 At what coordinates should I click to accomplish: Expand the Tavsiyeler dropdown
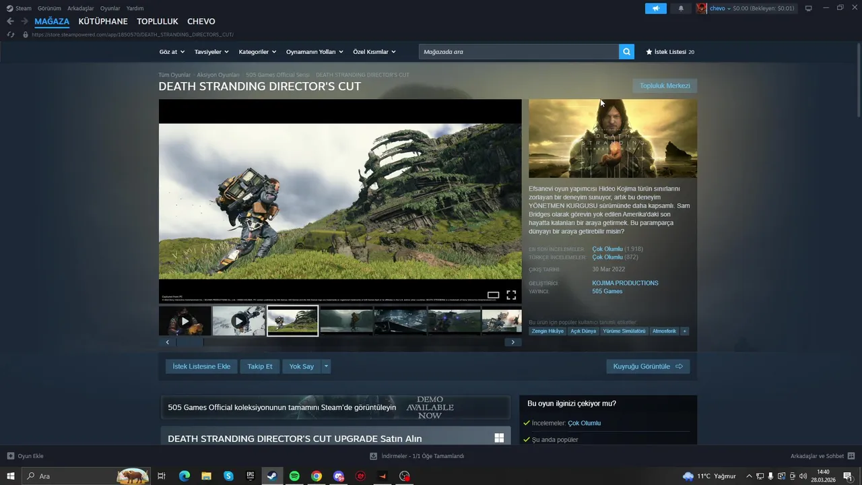click(211, 52)
